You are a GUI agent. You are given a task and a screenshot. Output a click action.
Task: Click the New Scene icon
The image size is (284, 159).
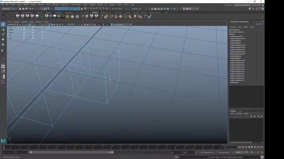[x=20, y=9]
